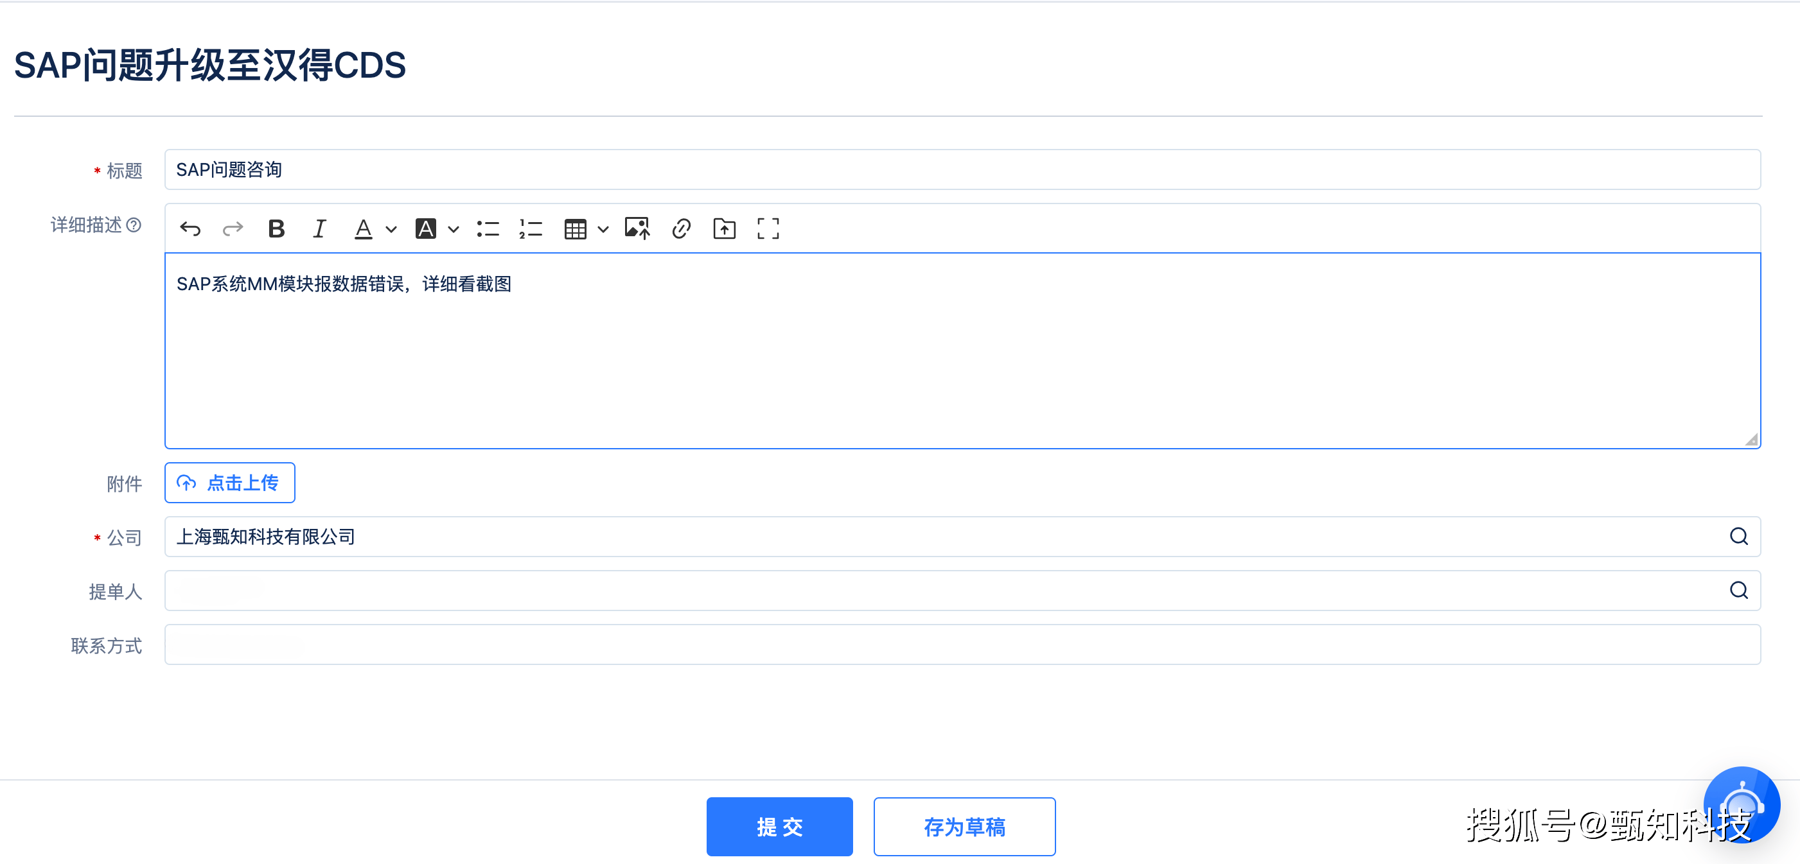Open the font color dropdown arrow
The image size is (1800, 864).
point(391,229)
